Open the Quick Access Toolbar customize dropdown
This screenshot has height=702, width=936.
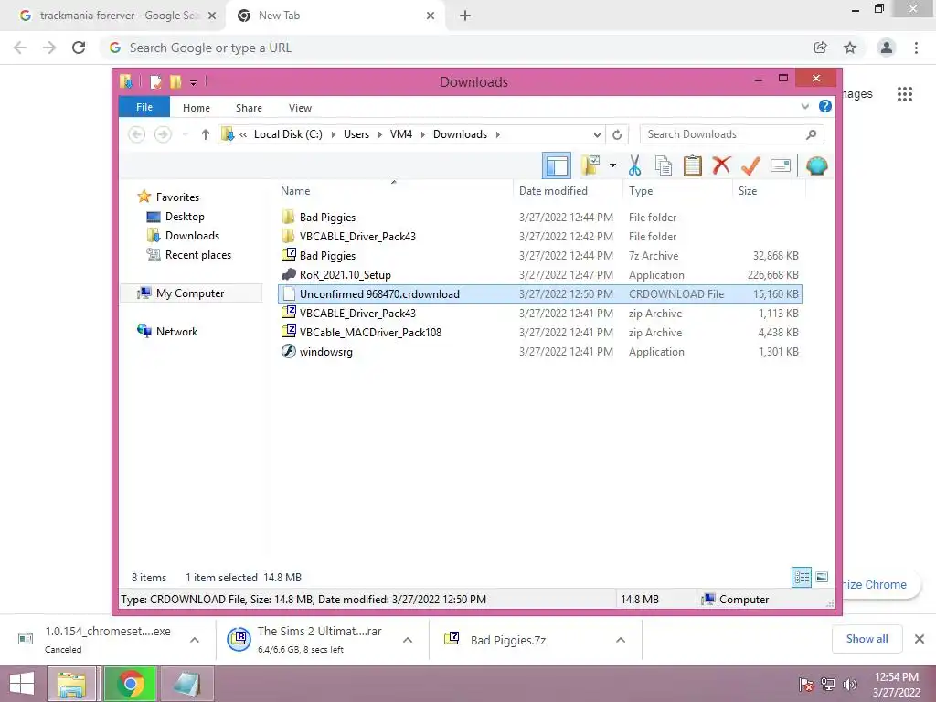coord(194,82)
